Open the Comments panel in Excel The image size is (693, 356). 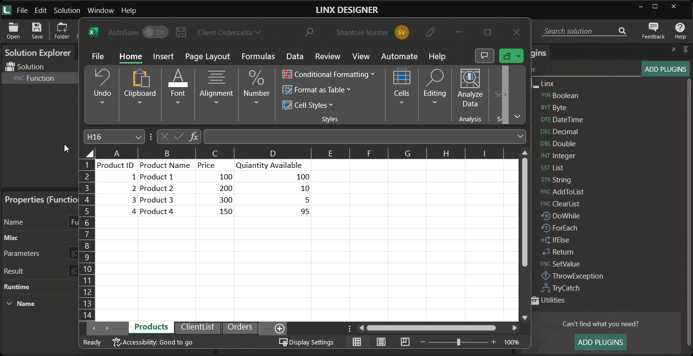pos(484,56)
